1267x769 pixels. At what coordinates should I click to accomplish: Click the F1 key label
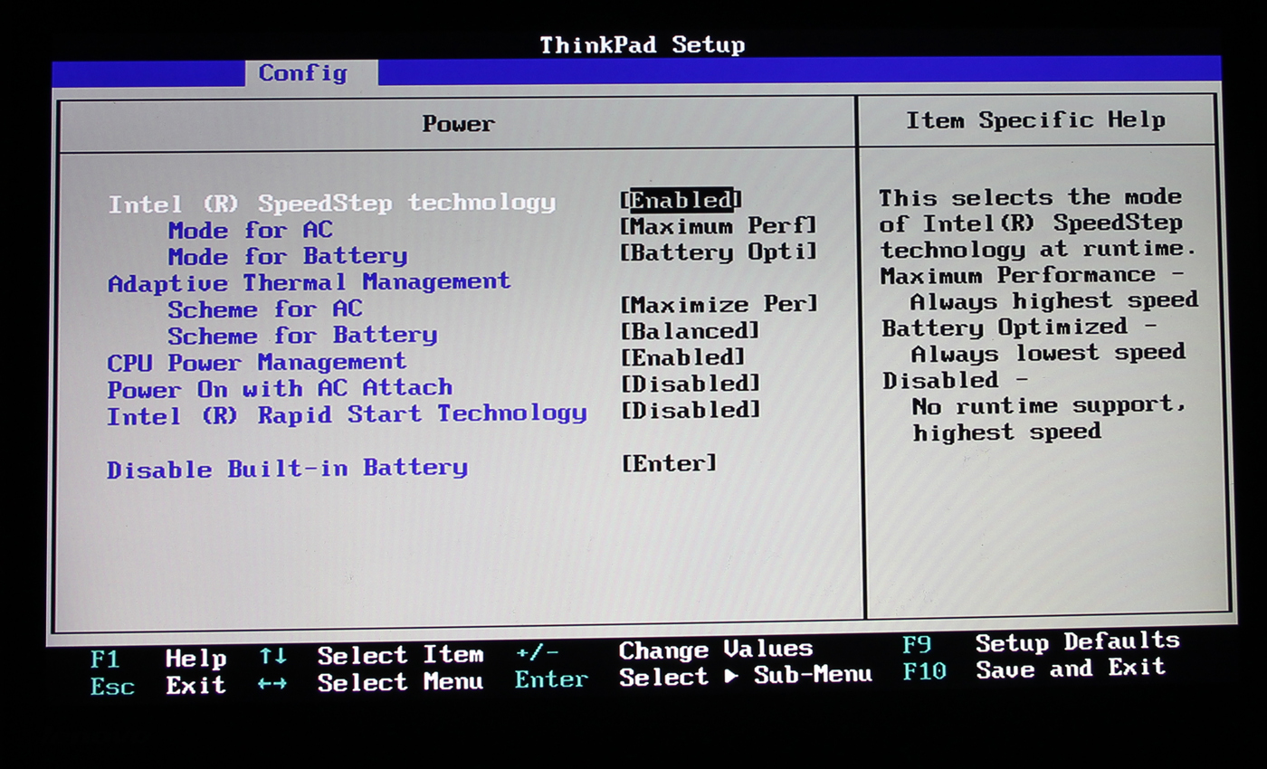(x=105, y=660)
